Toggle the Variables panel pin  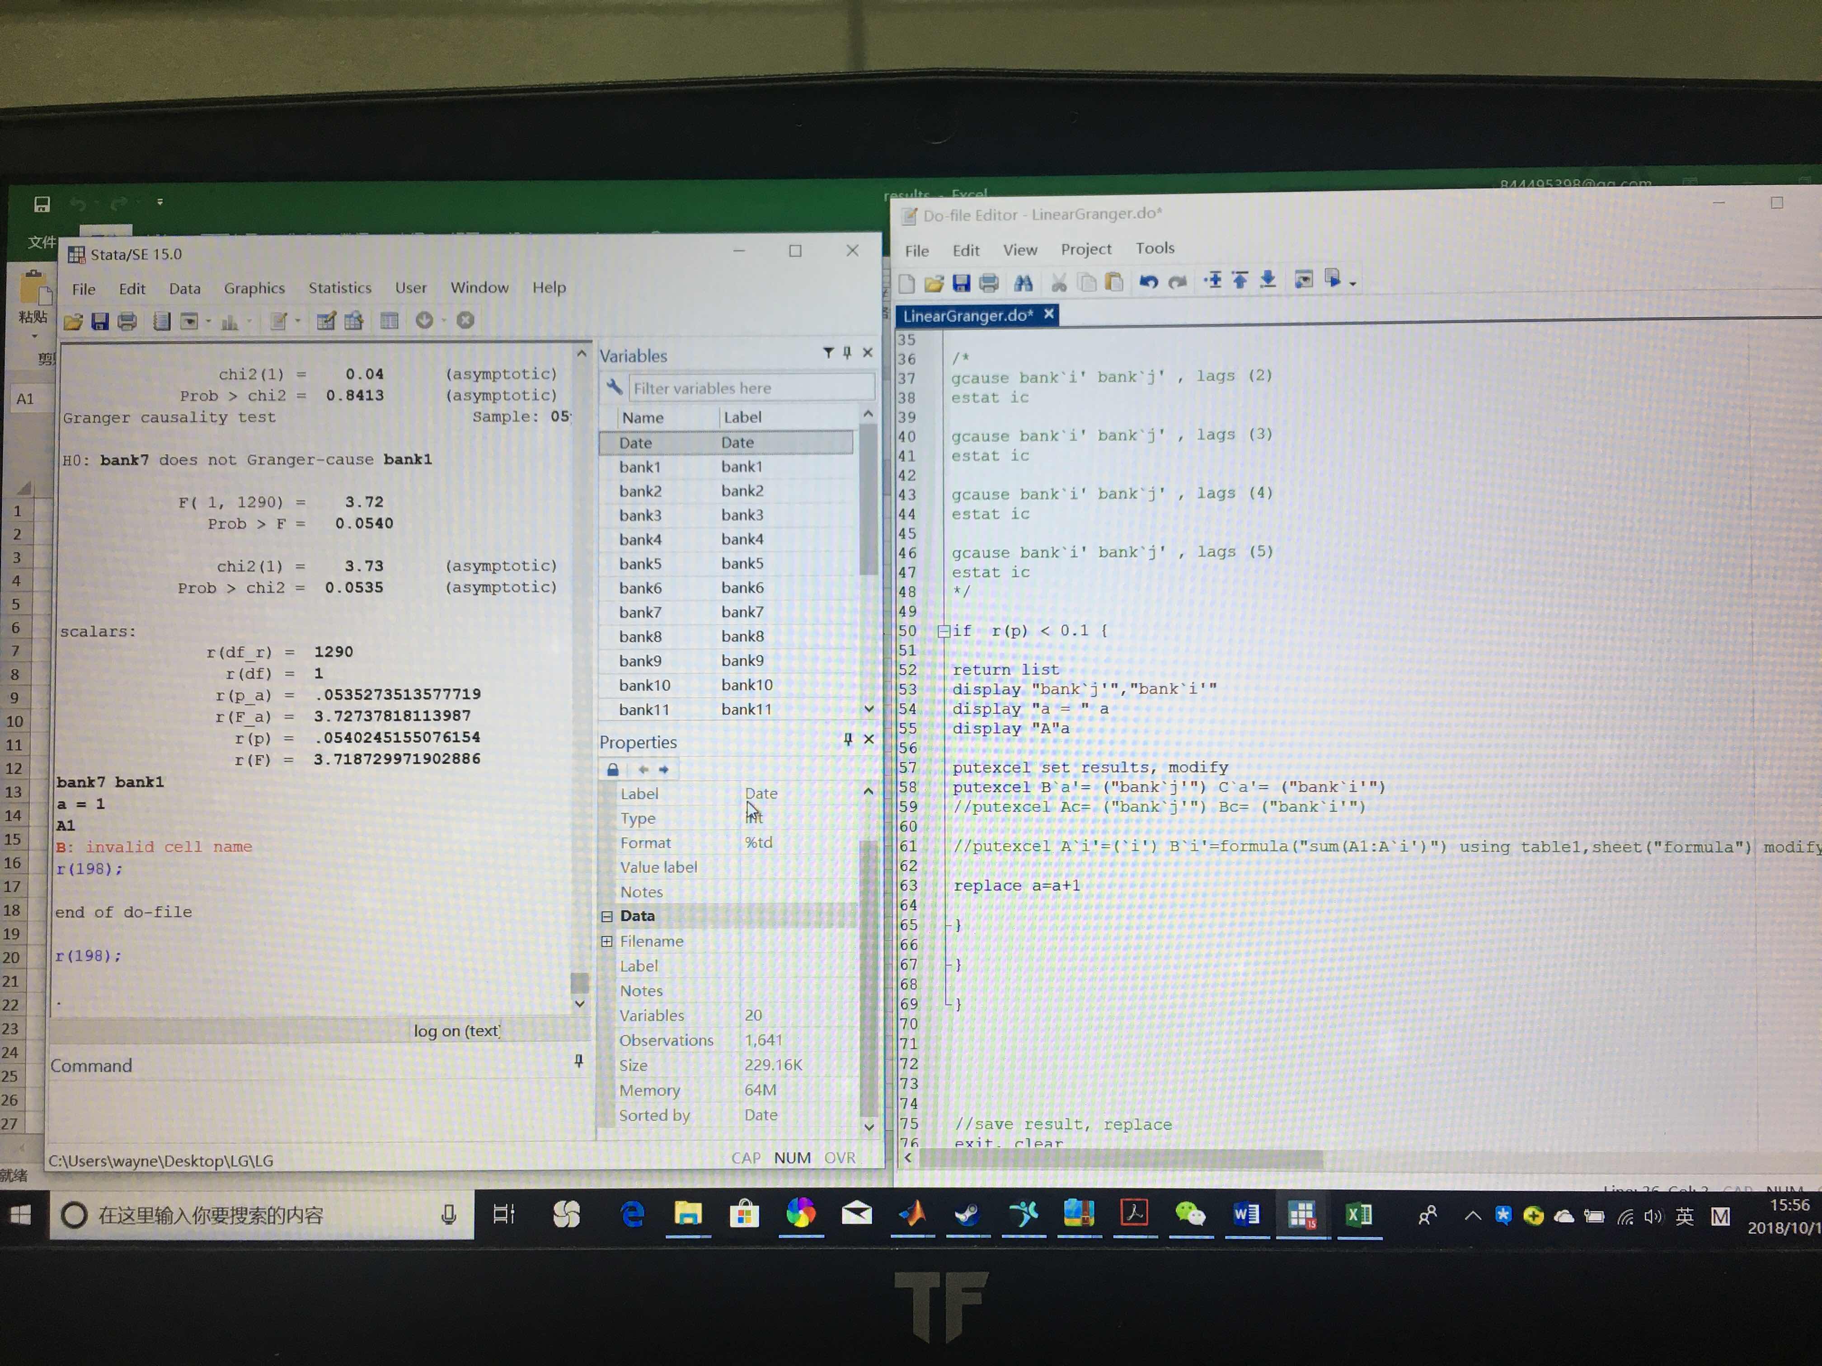pos(848,353)
